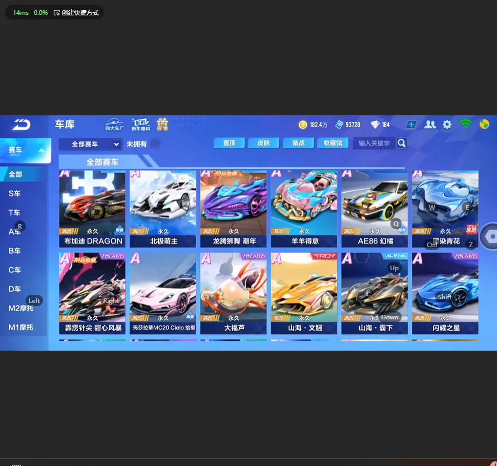Click the blue ticket currency icon
The width and height of the screenshot is (497, 466).
(340, 125)
